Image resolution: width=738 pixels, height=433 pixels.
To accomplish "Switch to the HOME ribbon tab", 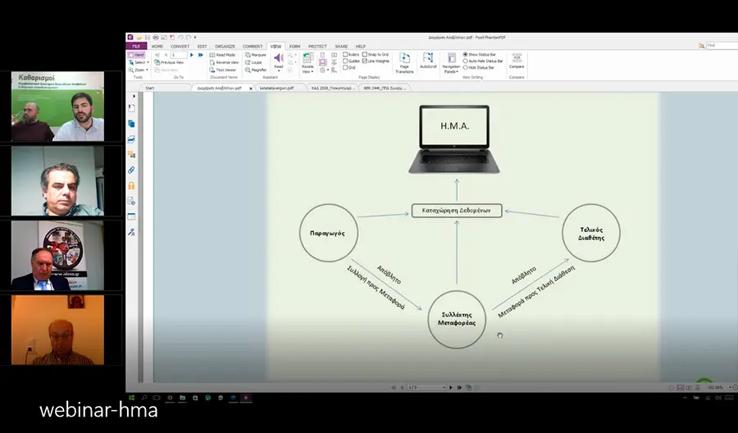I will (157, 46).
